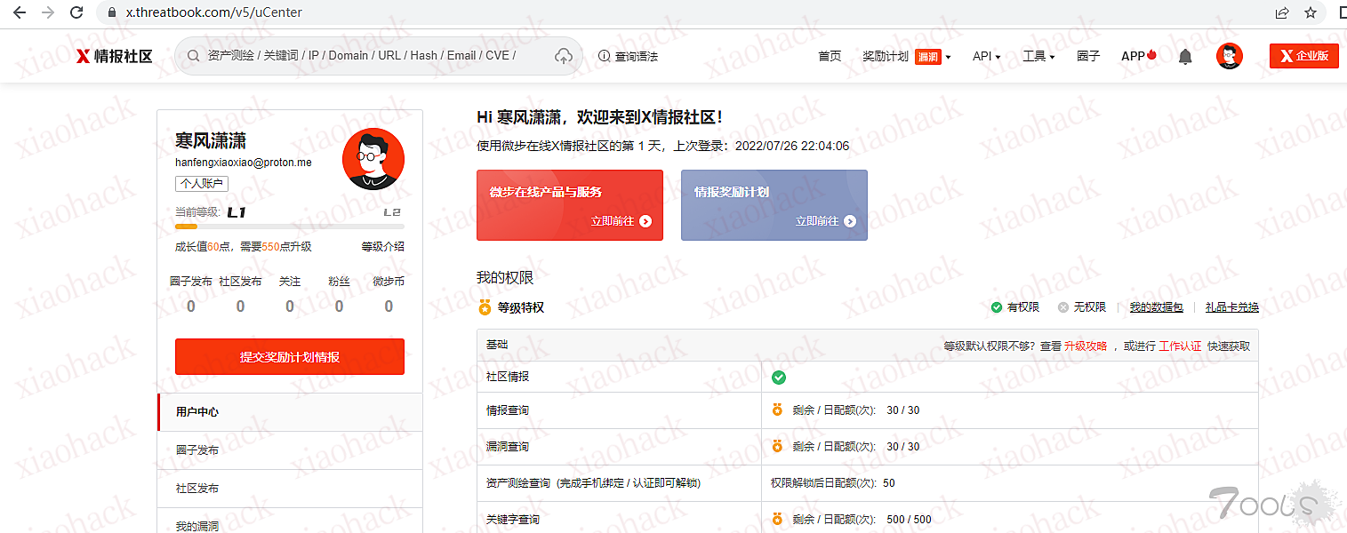Select 社区发布 in the left sidebar

[x=197, y=489]
